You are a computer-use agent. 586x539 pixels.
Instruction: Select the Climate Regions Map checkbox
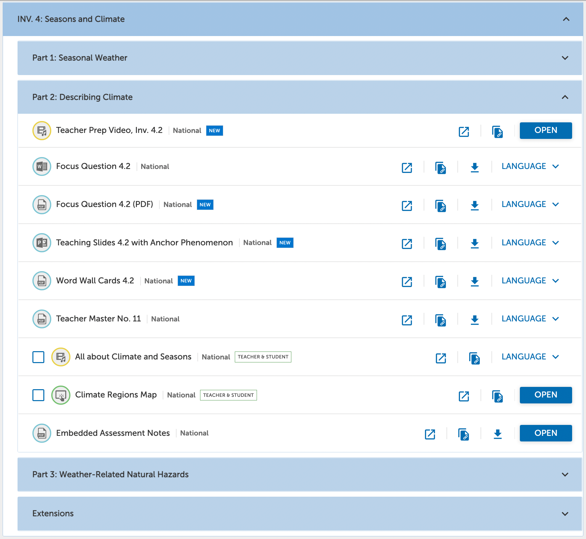(38, 395)
